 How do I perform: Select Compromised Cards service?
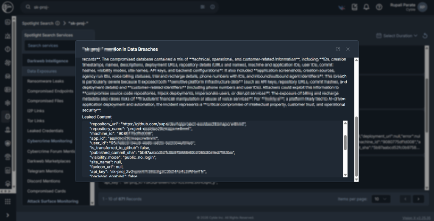tap(47, 191)
